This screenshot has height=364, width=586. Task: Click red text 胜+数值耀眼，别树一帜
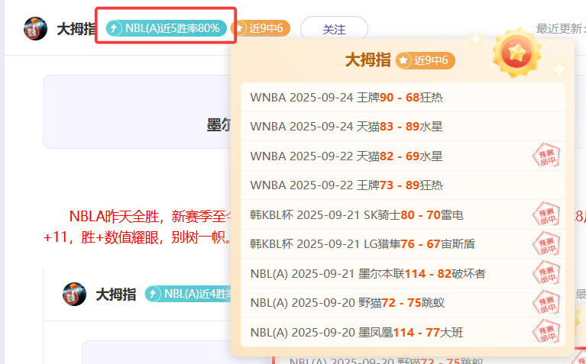pos(154,237)
